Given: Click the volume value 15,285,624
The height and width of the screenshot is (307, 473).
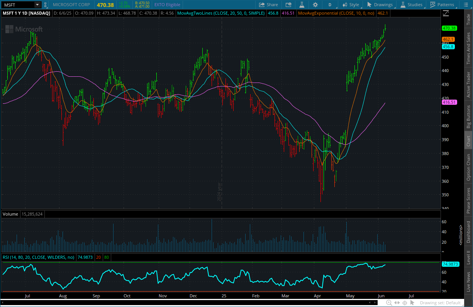Looking at the screenshot, I should [x=32, y=214].
